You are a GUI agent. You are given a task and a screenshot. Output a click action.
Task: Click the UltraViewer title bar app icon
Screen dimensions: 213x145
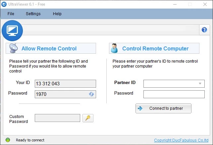(x=4, y=4)
